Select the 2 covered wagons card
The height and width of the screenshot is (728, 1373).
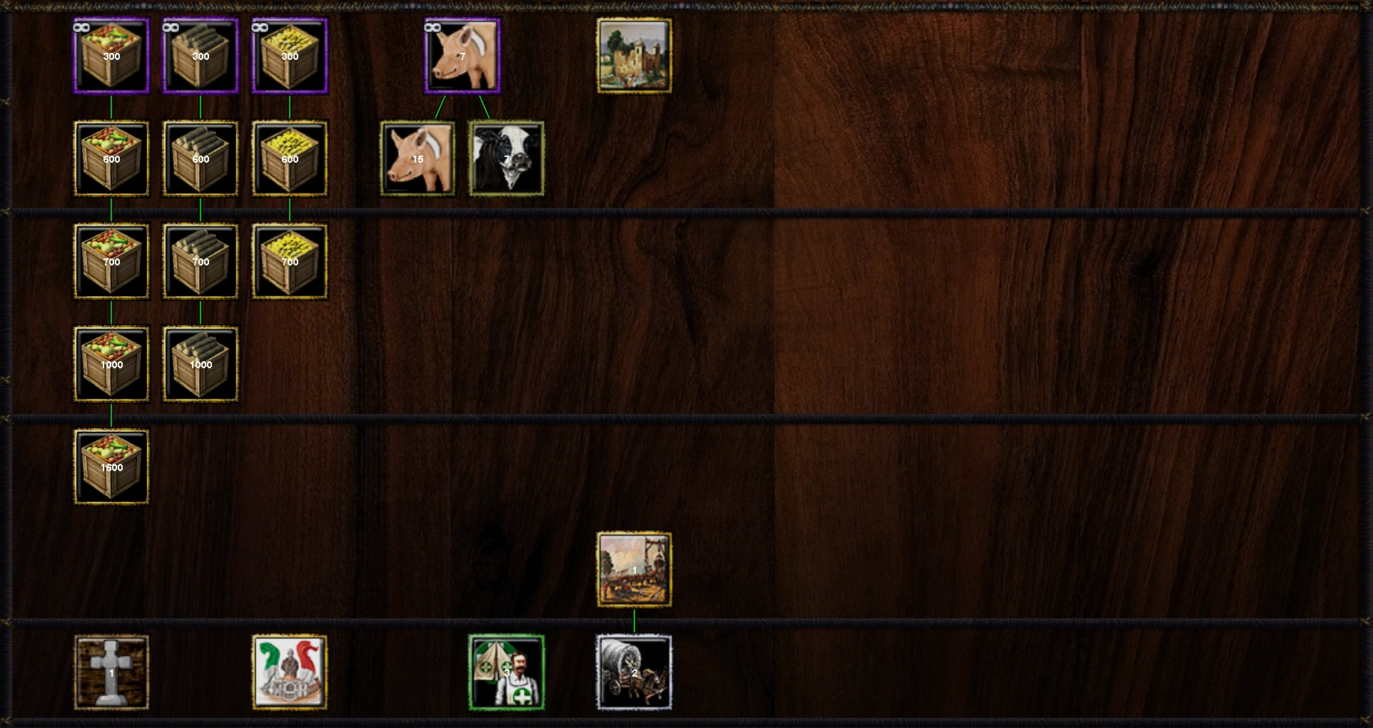(634, 672)
